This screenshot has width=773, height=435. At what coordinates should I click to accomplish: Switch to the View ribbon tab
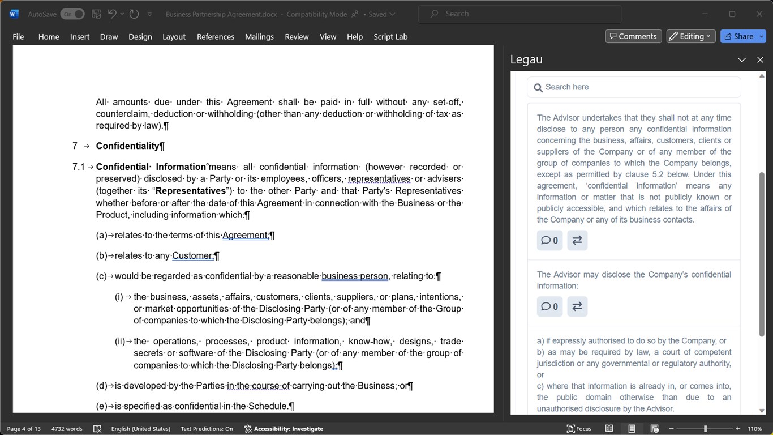pos(328,36)
